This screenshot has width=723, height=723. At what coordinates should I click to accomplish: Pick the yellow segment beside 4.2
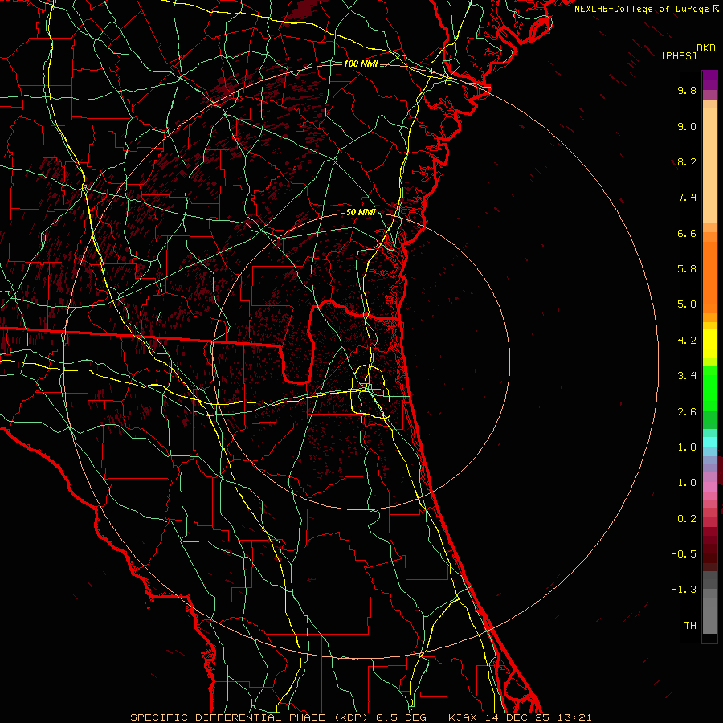tap(709, 344)
